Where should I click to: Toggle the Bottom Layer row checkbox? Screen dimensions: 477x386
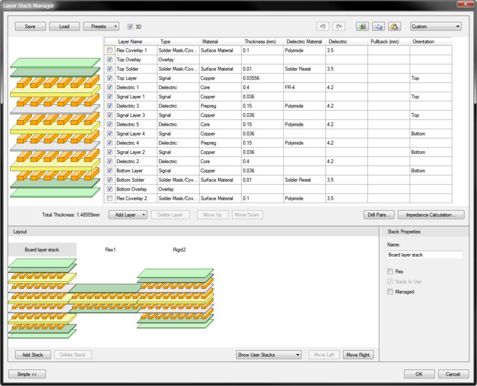point(110,170)
